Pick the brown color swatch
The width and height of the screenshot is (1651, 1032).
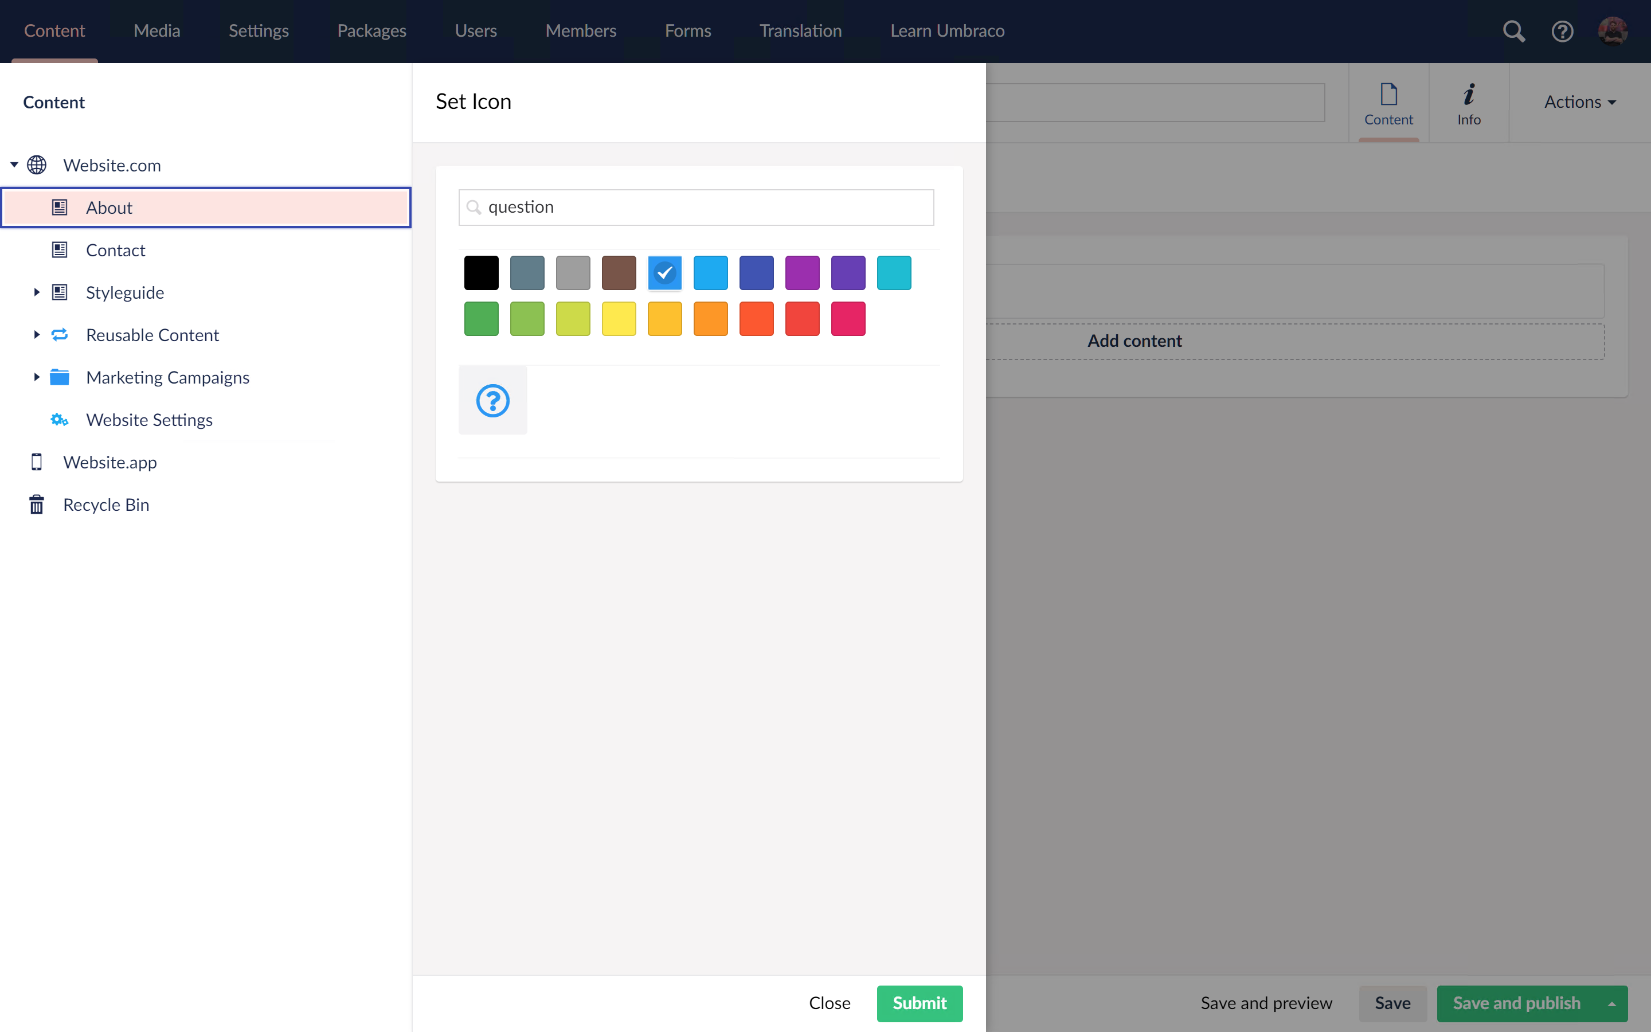tap(619, 273)
